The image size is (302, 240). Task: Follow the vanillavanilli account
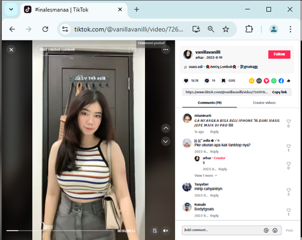(279, 54)
